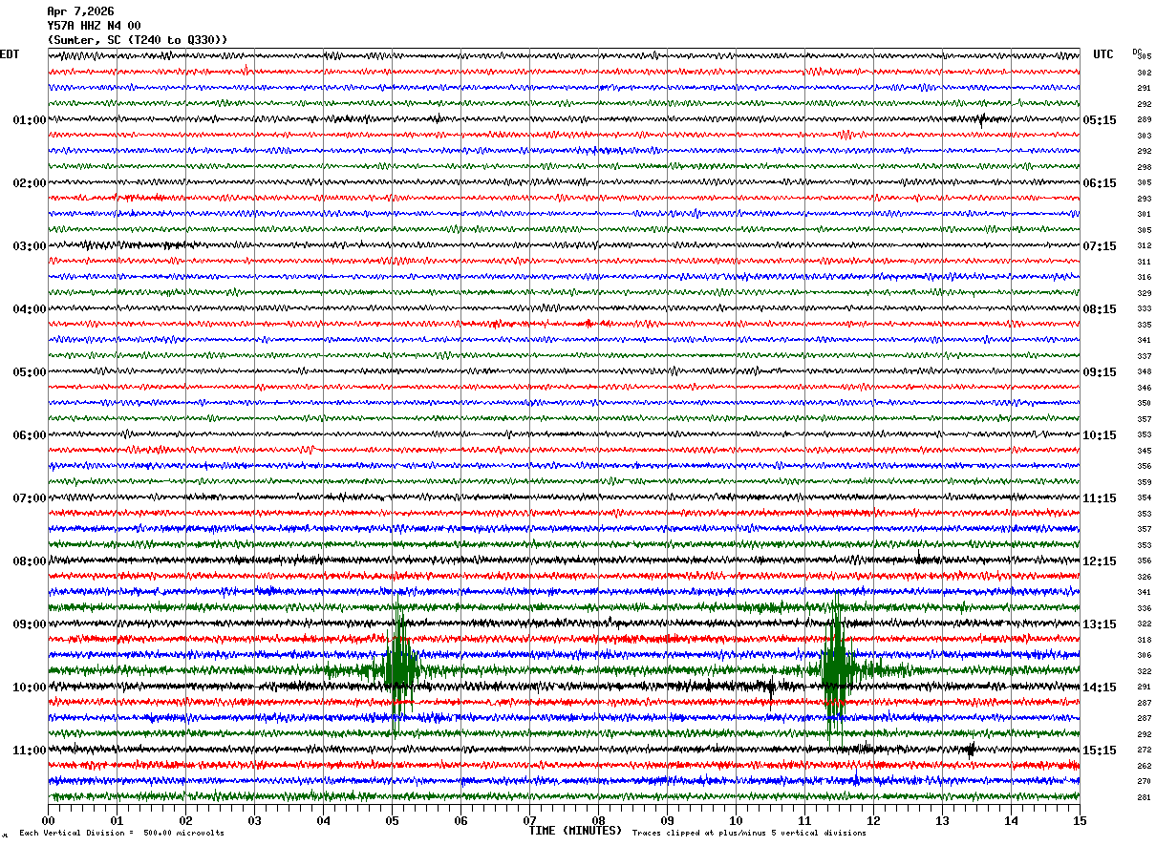Image resolution: width=1156 pixels, height=846 pixels.
Task: Click minute tick '09' on time axis
Action: [667, 820]
